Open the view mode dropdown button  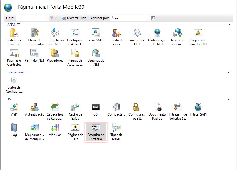[x=154, y=18]
